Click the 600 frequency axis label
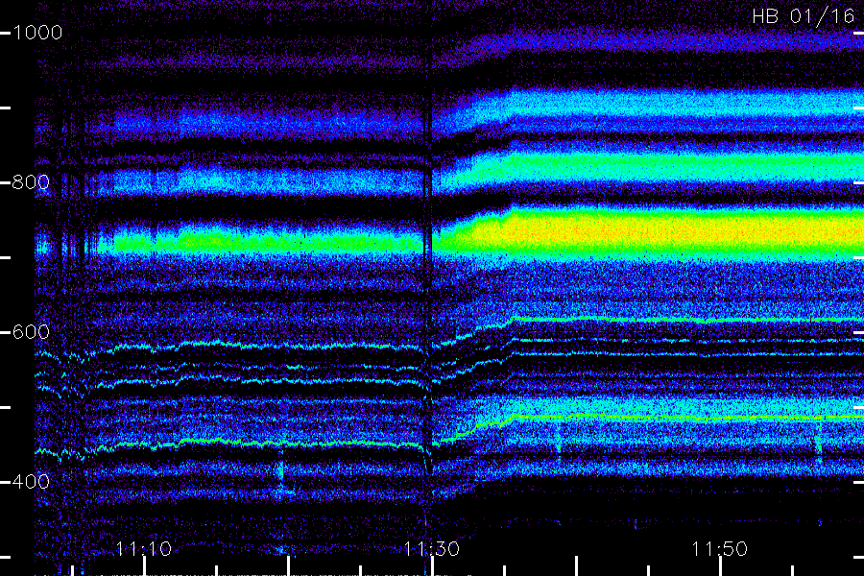Image resolution: width=864 pixels, height=576 pixels. tap(31, 332)
